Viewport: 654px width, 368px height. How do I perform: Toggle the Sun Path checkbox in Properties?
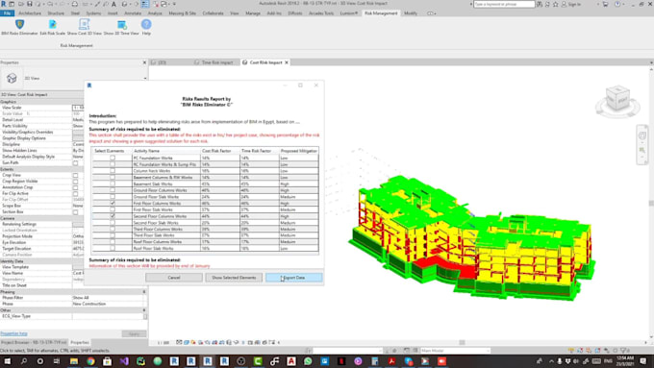point(75,163)
